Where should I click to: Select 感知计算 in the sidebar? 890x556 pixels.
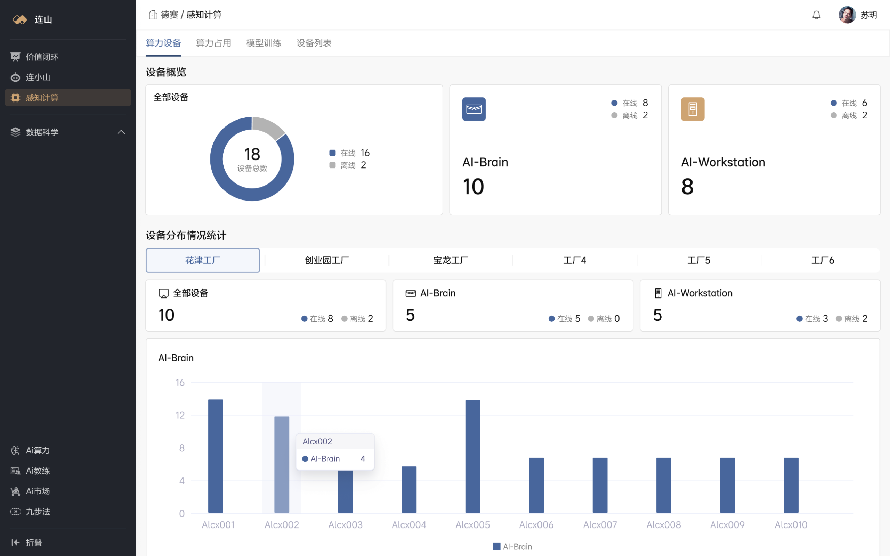[x=68, y=97]
